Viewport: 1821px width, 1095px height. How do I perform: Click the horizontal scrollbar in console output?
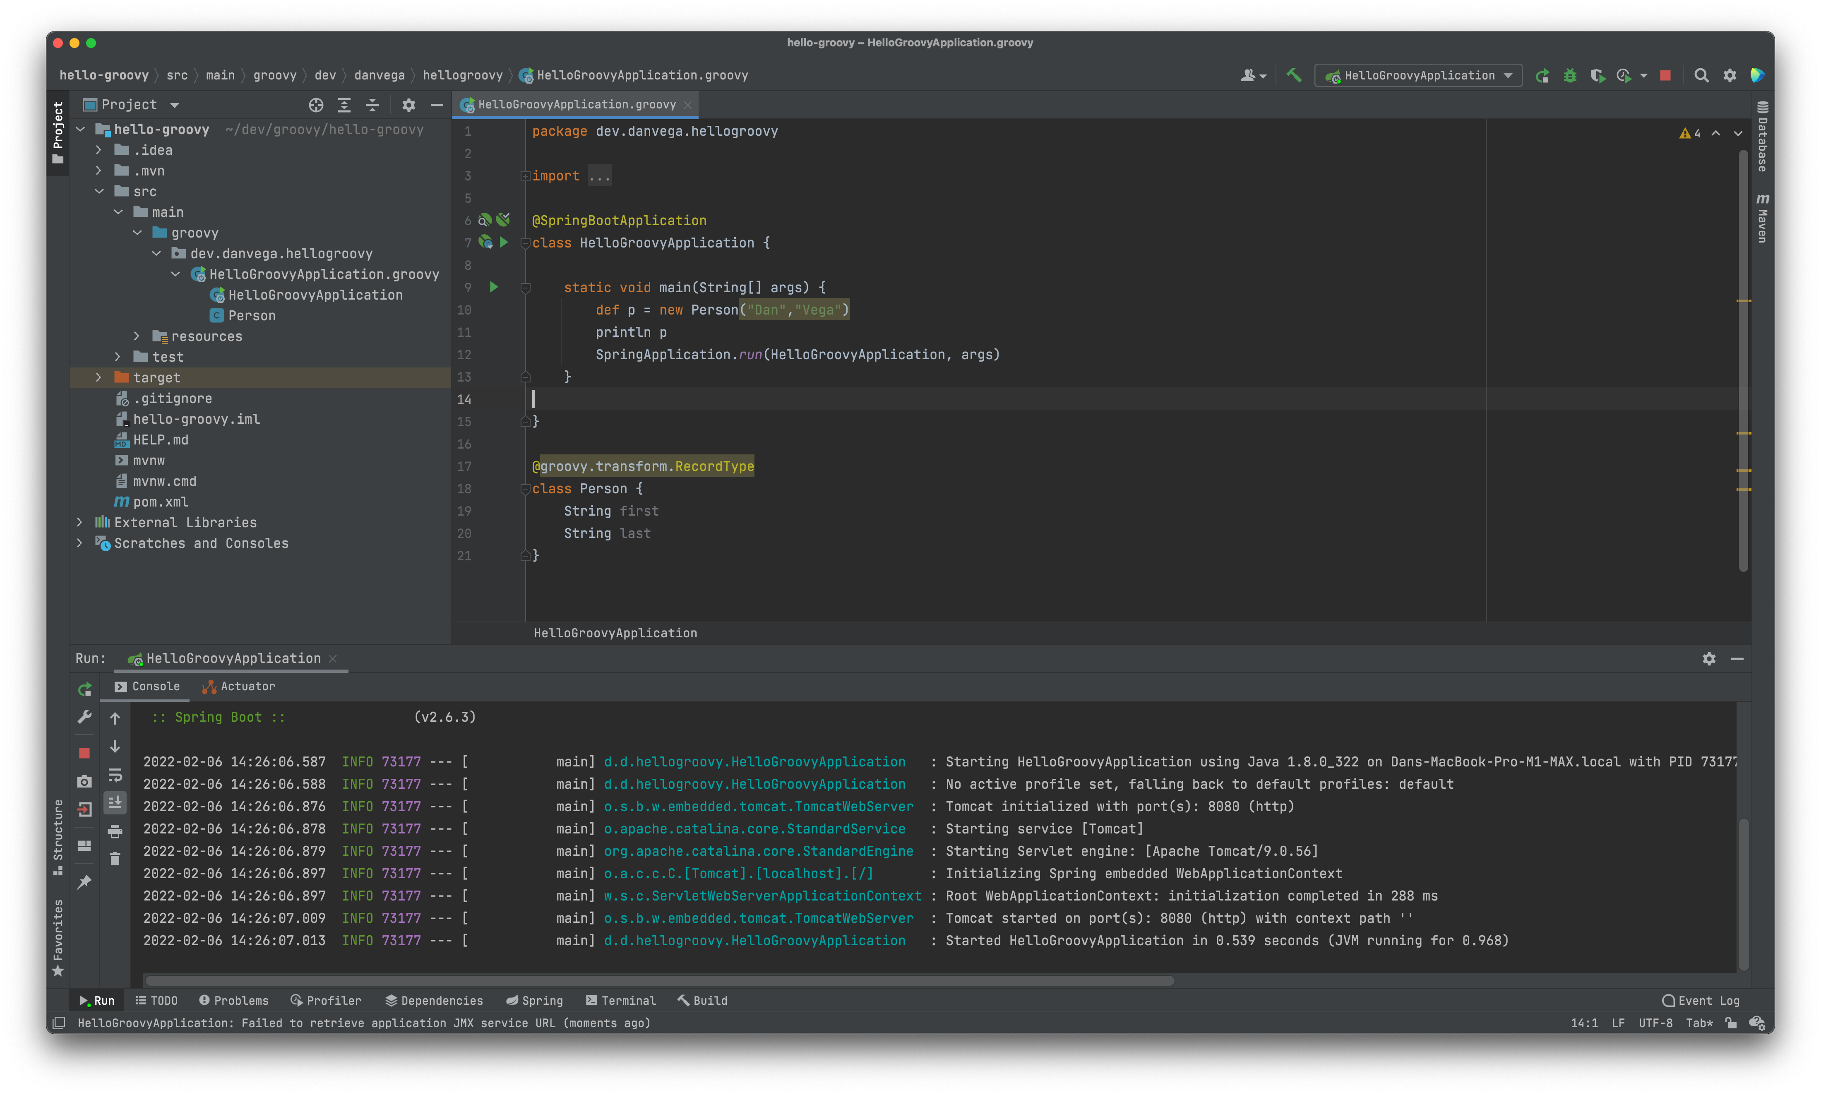coord(659,981)
